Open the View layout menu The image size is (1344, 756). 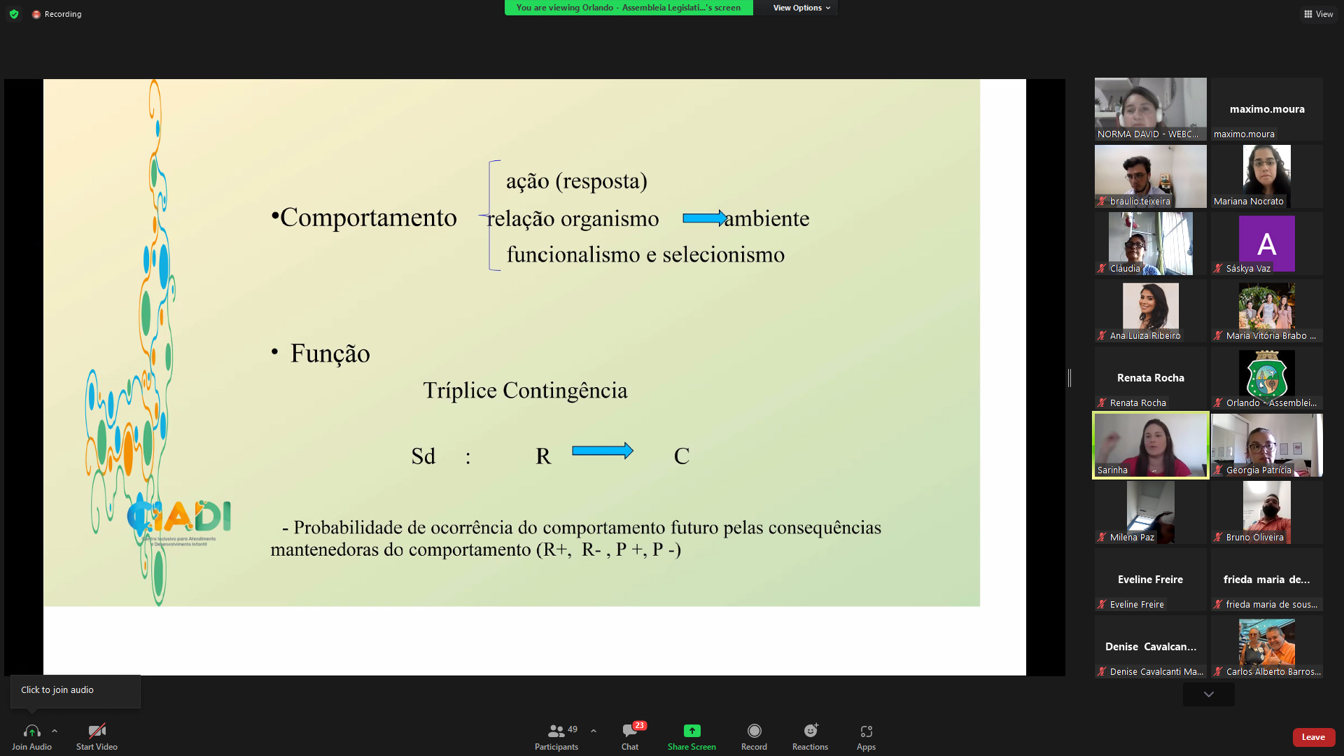tap(1318, 14)
